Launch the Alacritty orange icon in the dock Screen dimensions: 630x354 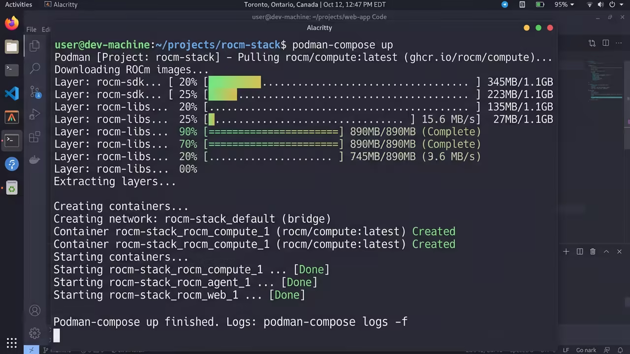12,117
